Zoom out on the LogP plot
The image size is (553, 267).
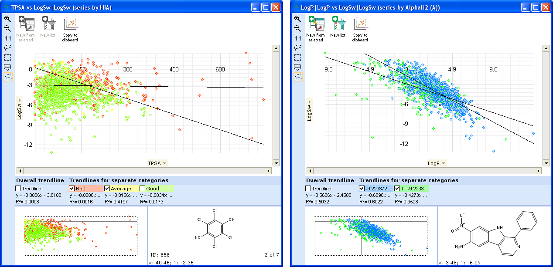tap(297, 28)
